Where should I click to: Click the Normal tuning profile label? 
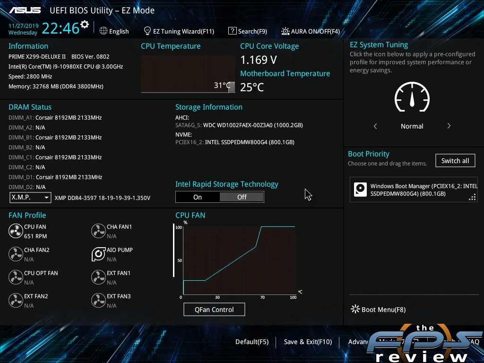pyautogui.click(x=412, y=126)
